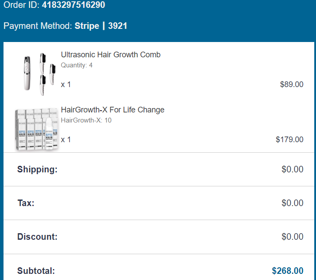Click the order ID number 4183297516290
The width and height of the screenshot is (316, 280).
74,5
